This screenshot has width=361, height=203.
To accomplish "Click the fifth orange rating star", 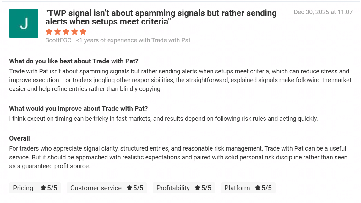I will point(83,32).
